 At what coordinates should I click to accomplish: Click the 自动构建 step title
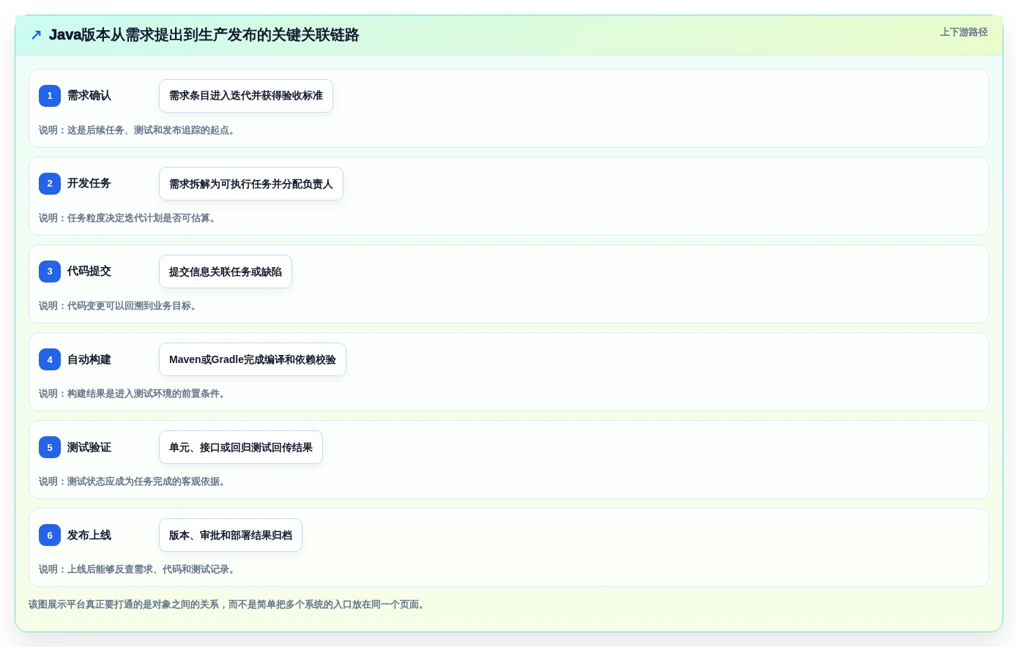pyautogui.click(x=89, y=359)
